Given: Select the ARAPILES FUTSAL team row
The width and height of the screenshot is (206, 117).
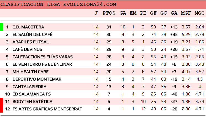Looking at the screenshot, I should 31,42.
